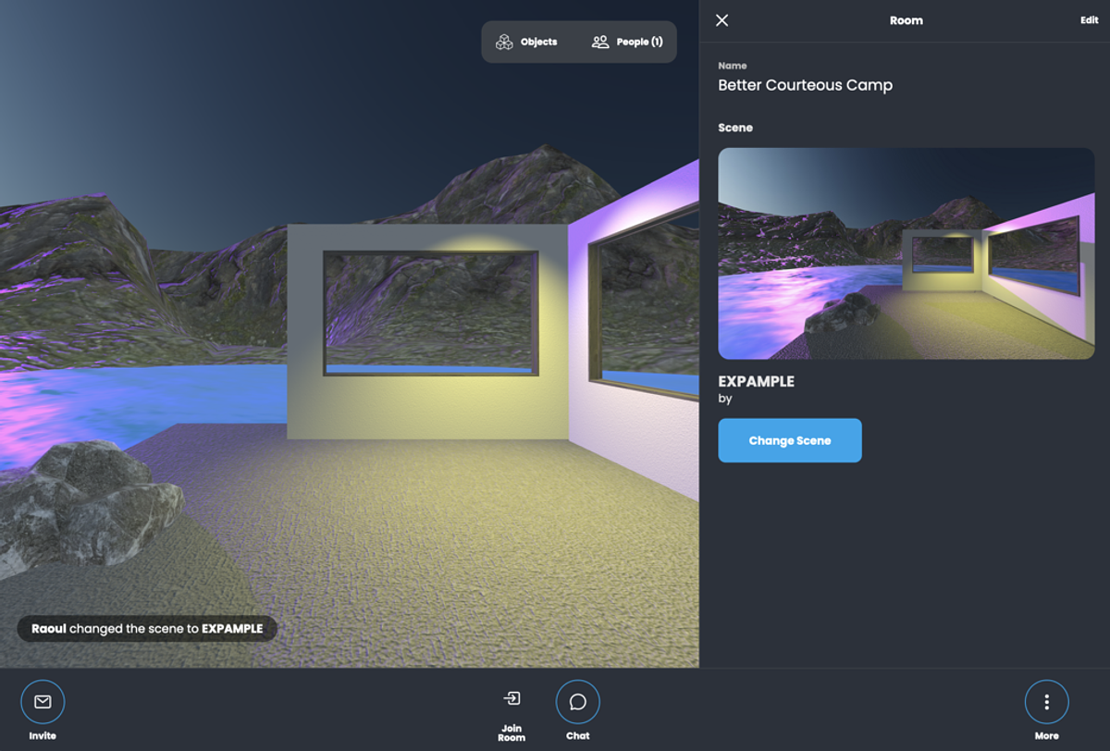The width and height of the screenshot is (1110, 751).
Task: Click the Invite text label below envelope
Action: tap(43, 736)
